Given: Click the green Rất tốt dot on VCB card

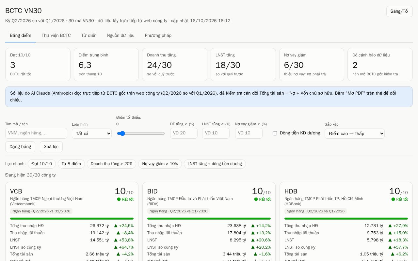Looking at the screenshot, I should pyautogui.click(x=119, y=199).
